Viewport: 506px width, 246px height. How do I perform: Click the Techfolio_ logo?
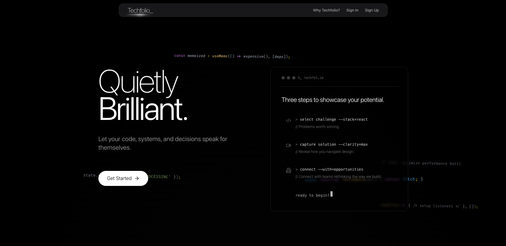(x=141, y=10)
